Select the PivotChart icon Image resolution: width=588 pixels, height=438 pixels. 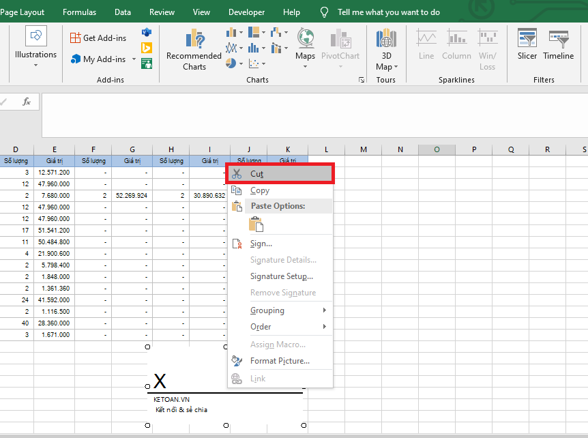(x=340, y=39)
